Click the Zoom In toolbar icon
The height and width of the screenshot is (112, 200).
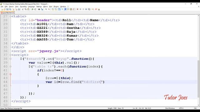46,9
